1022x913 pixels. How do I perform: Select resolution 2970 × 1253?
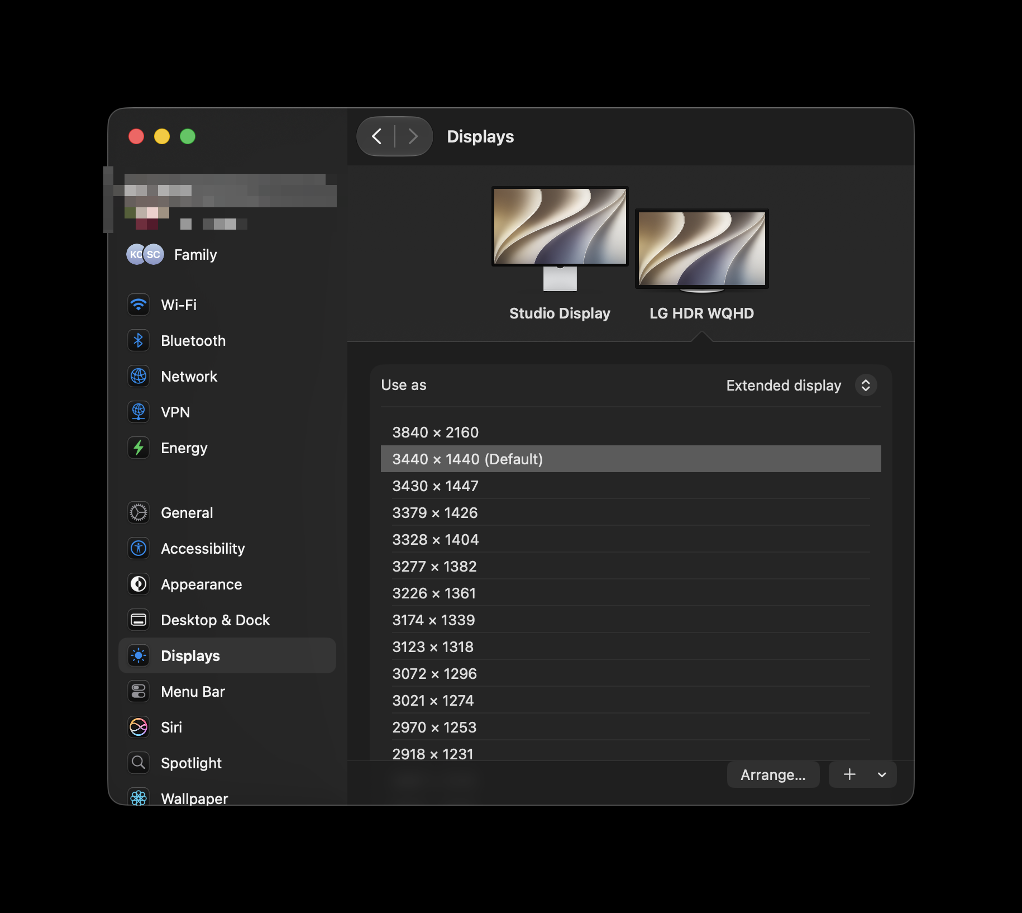(x=631, y=727)
